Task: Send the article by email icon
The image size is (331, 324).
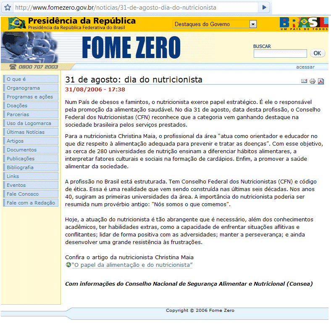Action: tap(304, 82)
